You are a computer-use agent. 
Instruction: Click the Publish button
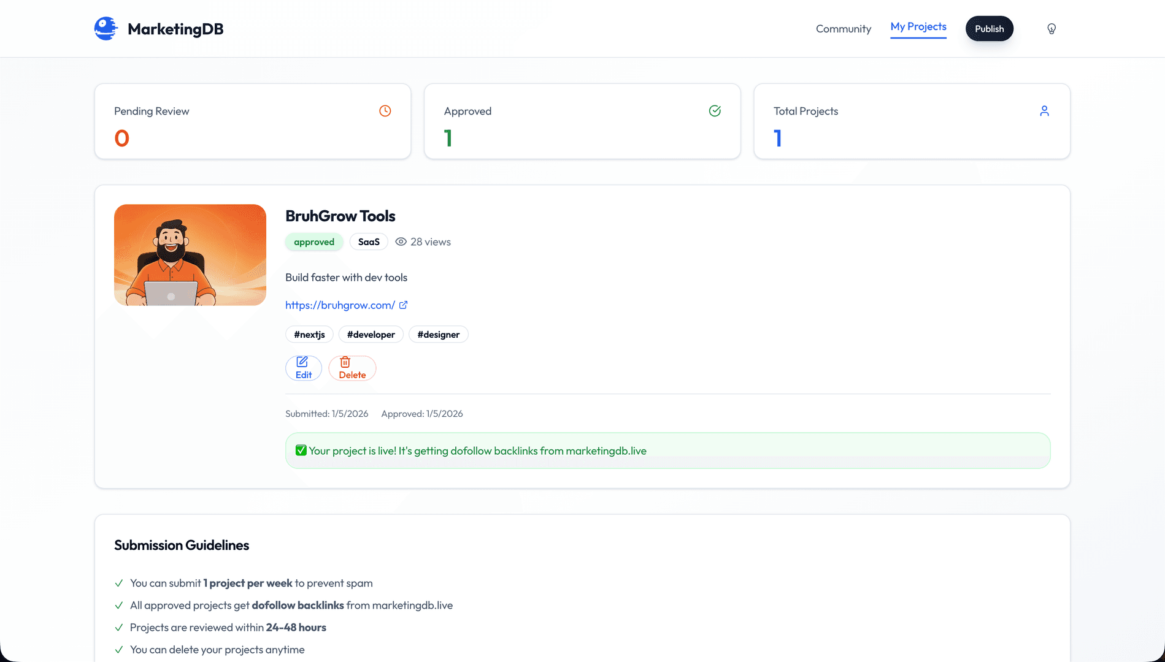coord(989,28)
